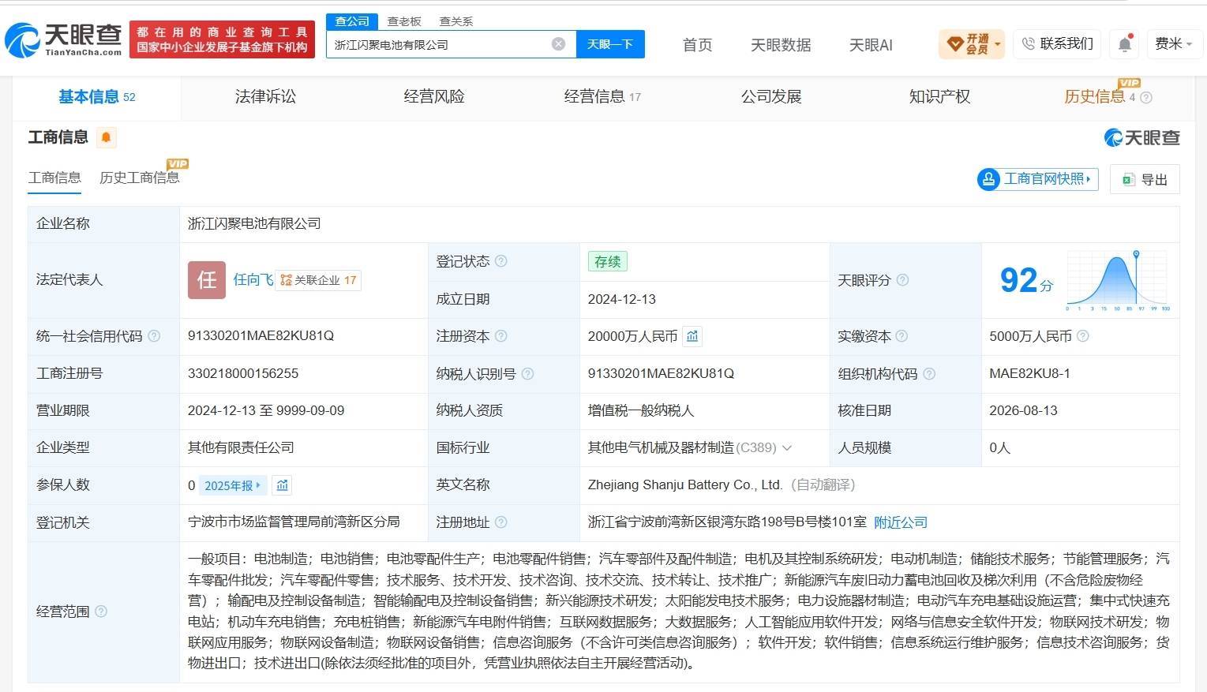Open the notification bell in the header
1207x692 pixels.
1125,44
